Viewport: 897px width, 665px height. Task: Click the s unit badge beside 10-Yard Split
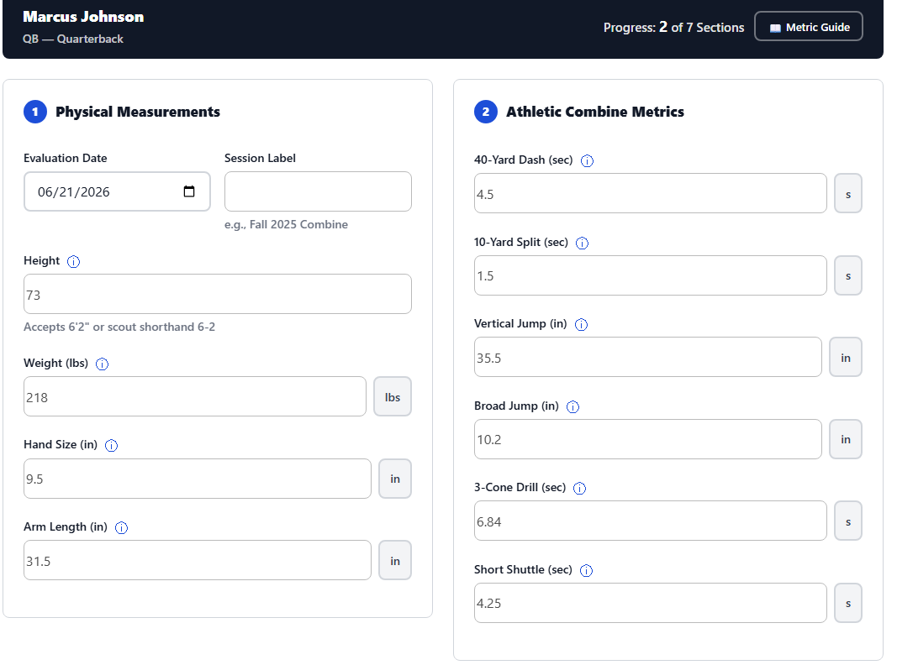click(847, 275)
